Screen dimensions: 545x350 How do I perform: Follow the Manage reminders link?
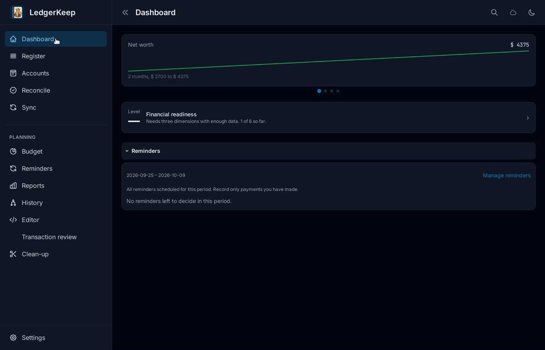(506, 175)
